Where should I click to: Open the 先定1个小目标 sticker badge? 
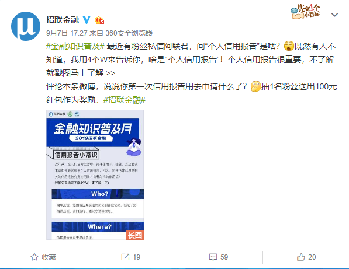tap(305, 12)
